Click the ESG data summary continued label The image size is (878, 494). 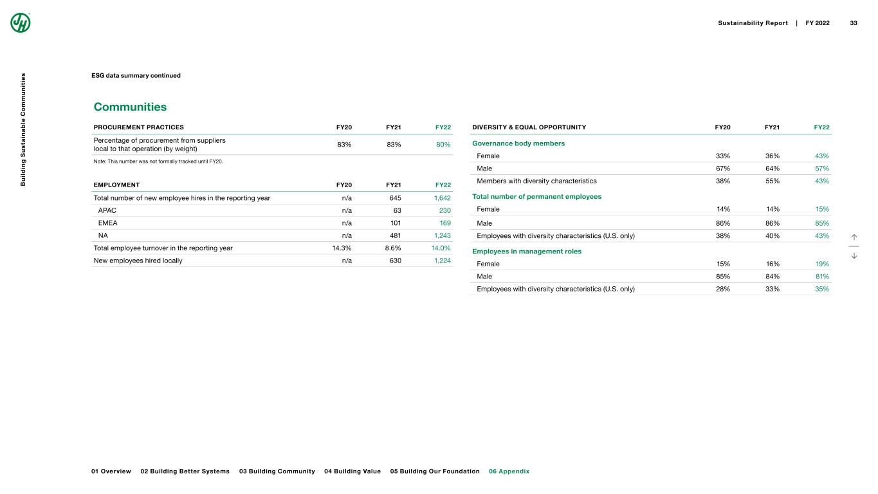(x=136, y=75)
